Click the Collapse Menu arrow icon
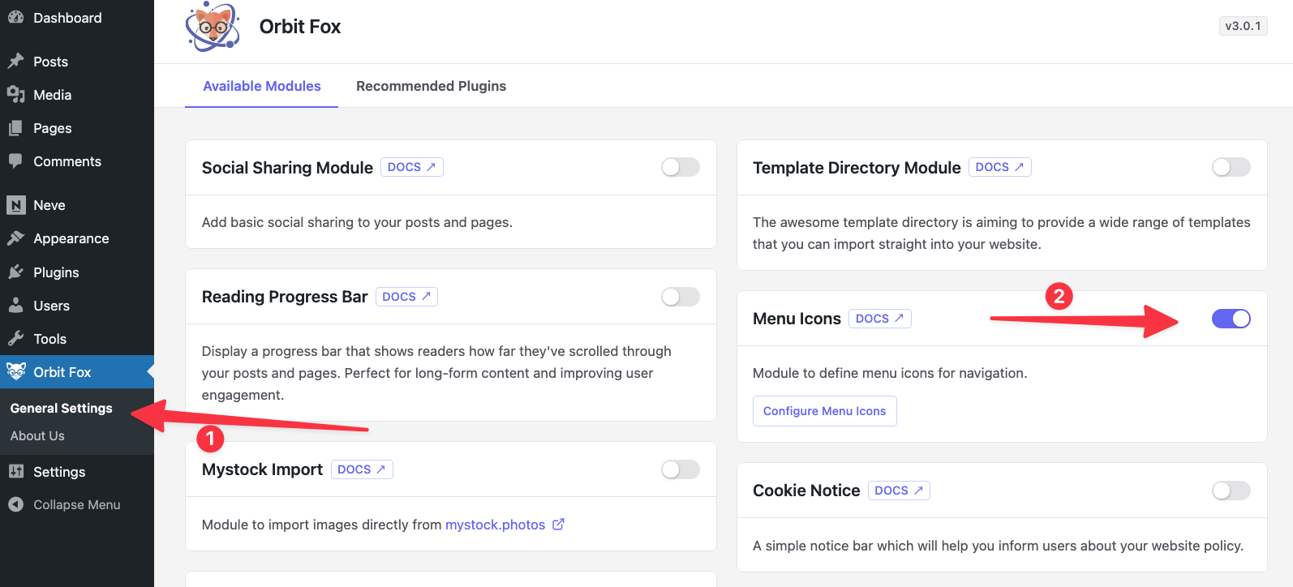1293x587 pixels. click(x=15, y=504)
